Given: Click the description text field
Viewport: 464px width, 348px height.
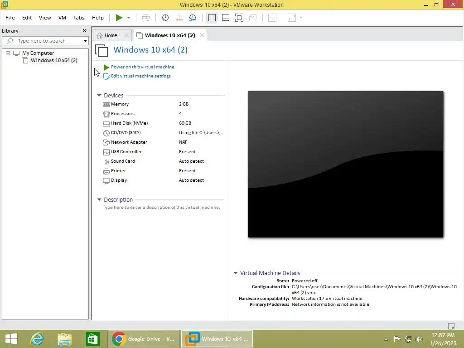Looking at the screenshot, I should 161,208.
